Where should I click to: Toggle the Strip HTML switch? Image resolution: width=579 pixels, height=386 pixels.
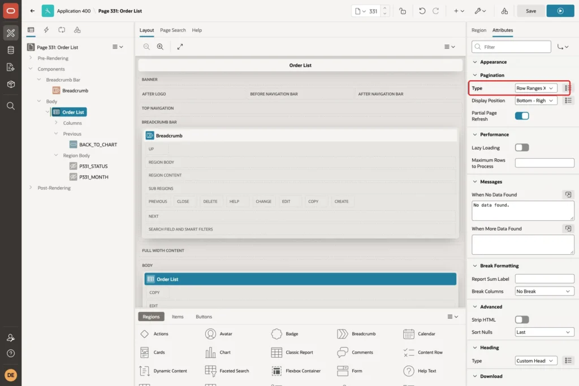522,319
